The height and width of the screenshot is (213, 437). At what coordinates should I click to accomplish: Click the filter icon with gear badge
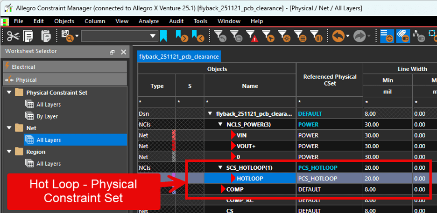pyautogui.click(x=284, y=36)
